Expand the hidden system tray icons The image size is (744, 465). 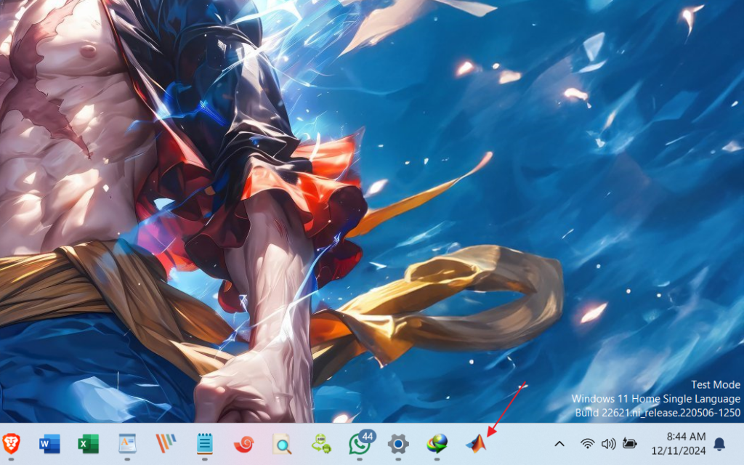pos(559,443)
